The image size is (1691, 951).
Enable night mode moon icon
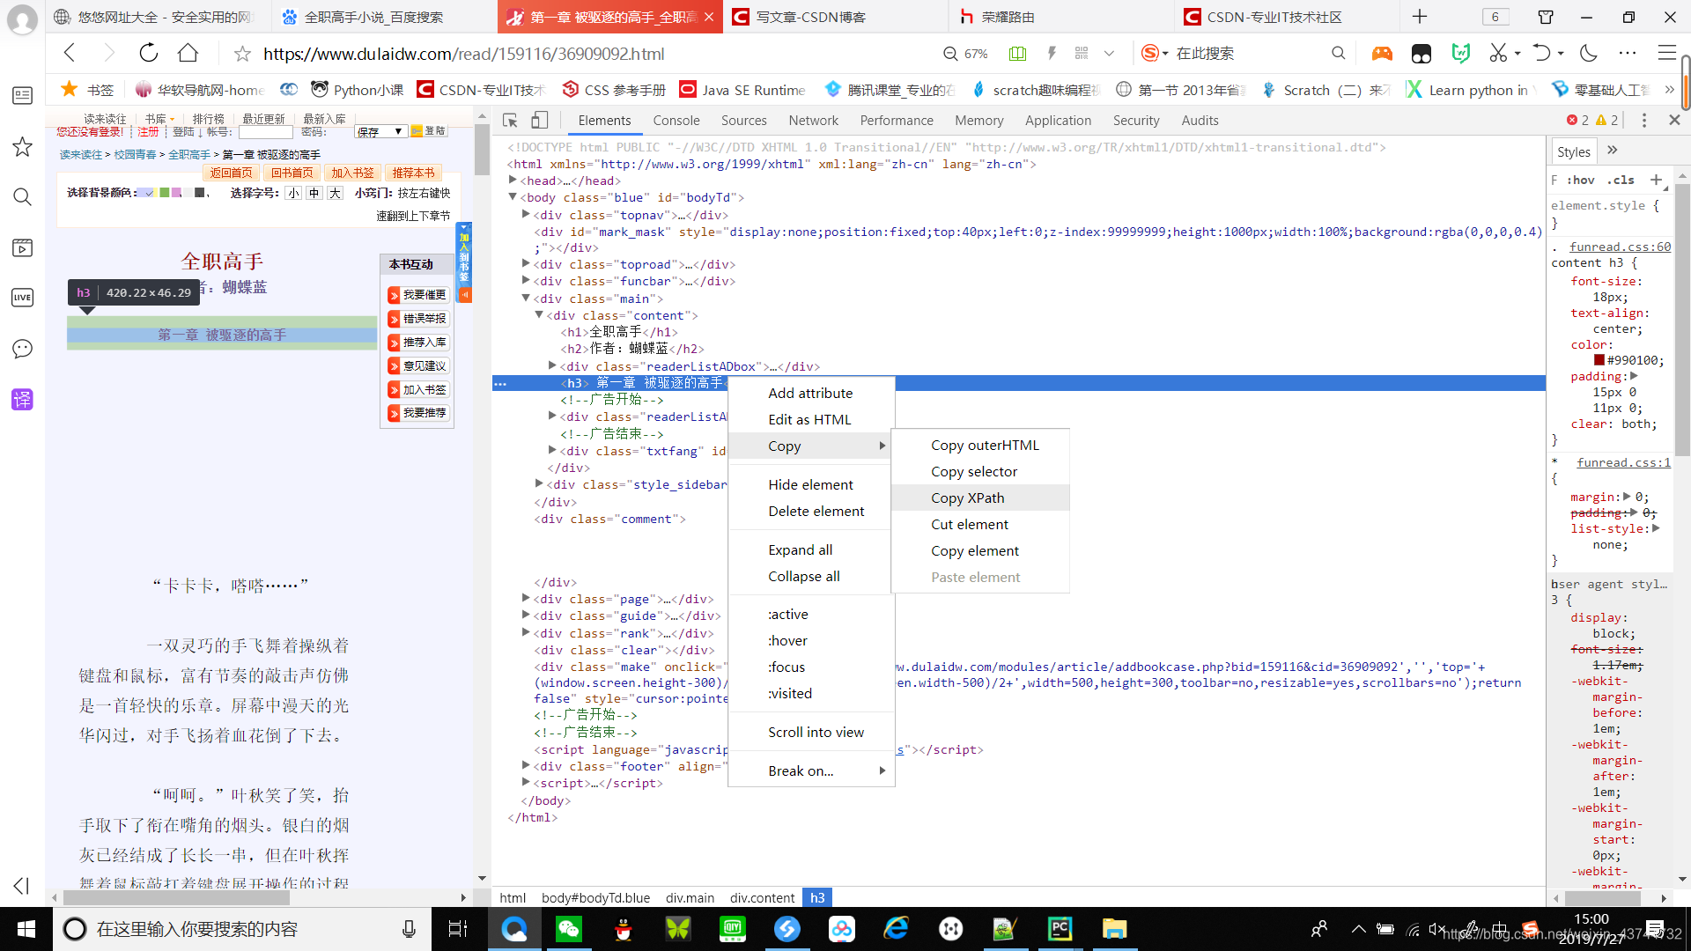(x=1589, y=54)
